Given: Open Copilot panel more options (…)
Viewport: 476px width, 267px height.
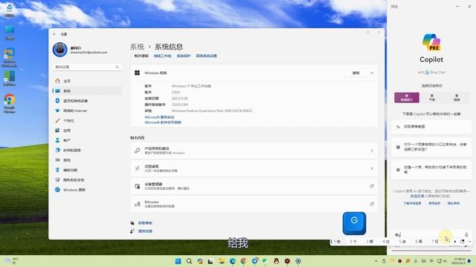Looking at the screenshot, I should tap(457, 7).
